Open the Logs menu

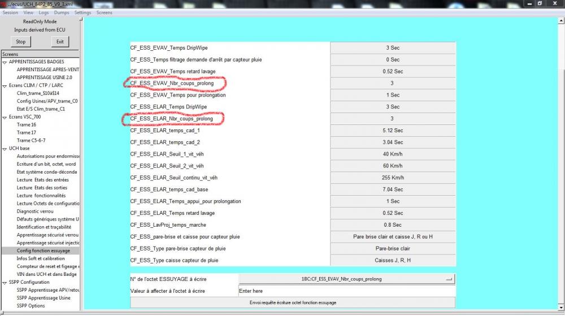tap(44, 12)
